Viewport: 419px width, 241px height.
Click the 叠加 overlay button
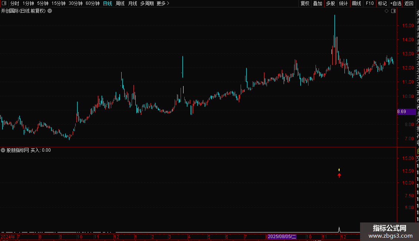coord(317,3)
